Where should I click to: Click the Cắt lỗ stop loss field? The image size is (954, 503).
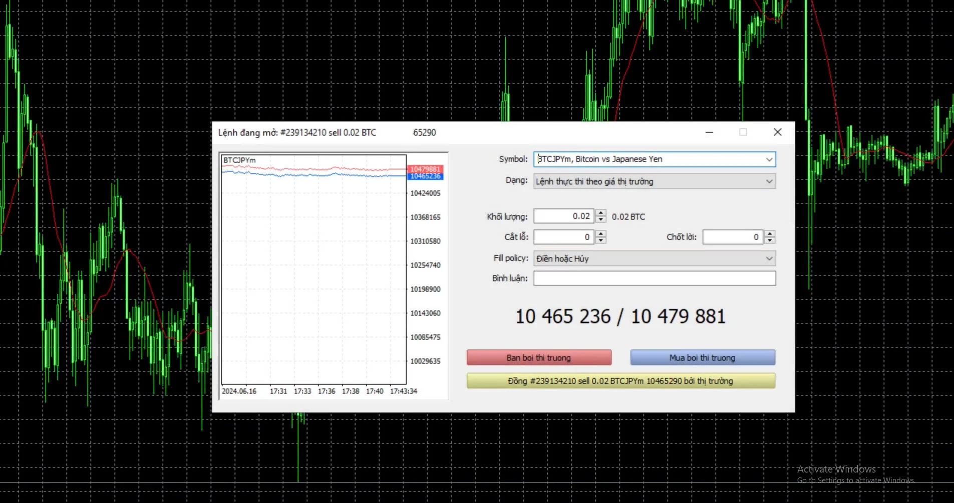tap(564, 237)
